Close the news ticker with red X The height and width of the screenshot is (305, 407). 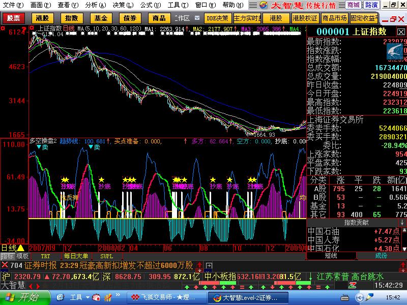click(x=5, y=265)
